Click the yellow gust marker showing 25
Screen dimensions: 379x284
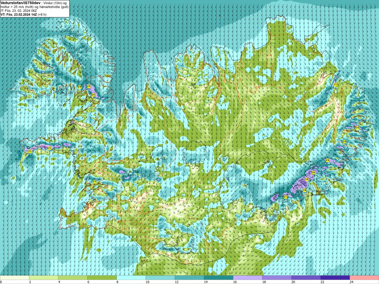click(x=94, y=181)
